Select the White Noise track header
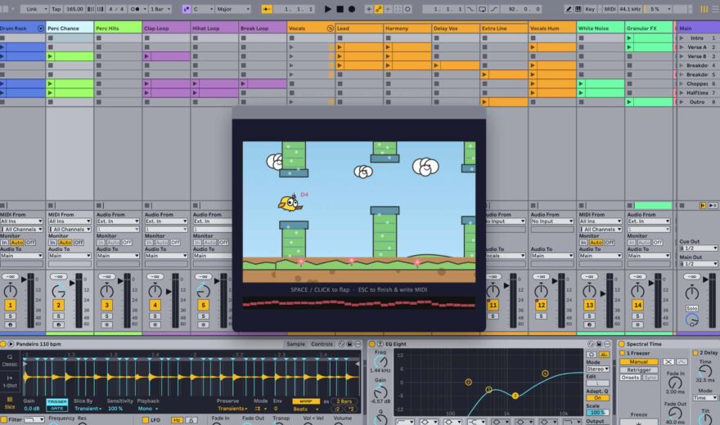 [x=601, y=28]
